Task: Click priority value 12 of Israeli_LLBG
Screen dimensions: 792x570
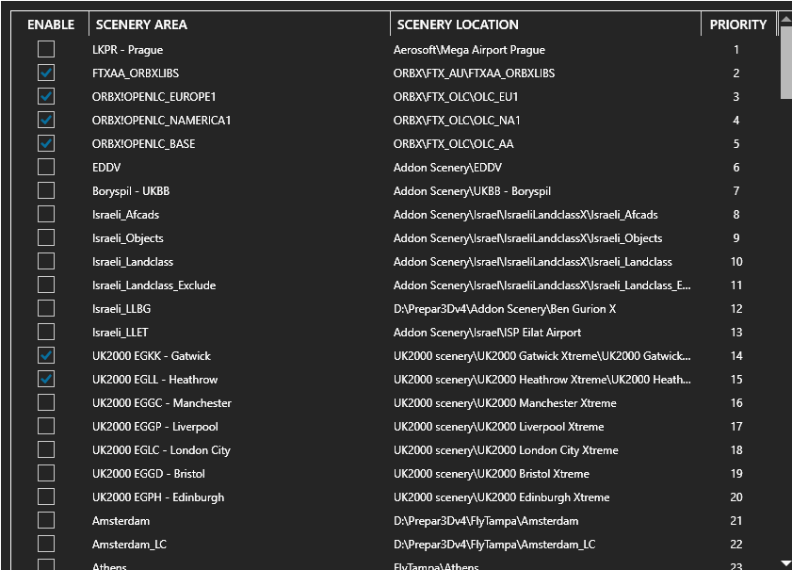Action: coord(736,309)
